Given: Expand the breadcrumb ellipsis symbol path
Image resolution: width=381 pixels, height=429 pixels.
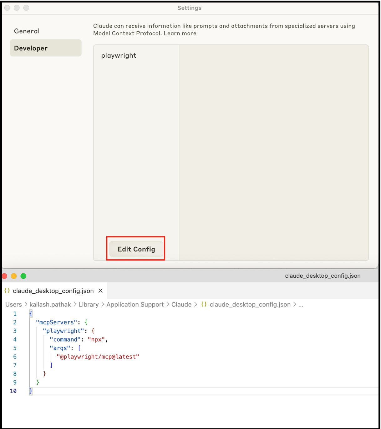Looking at the screenshot, I should [x=301, y=305].
